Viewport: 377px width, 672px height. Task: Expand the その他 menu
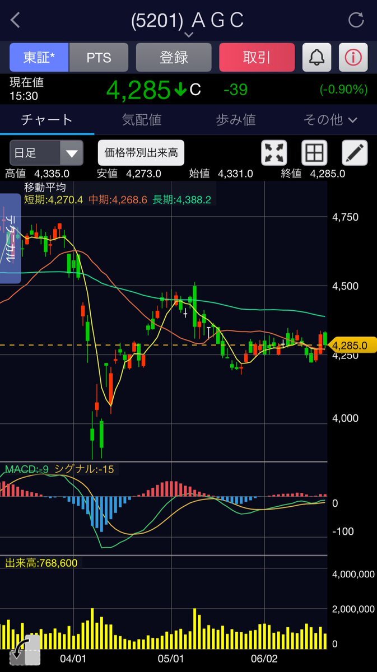tap(330, 119)
